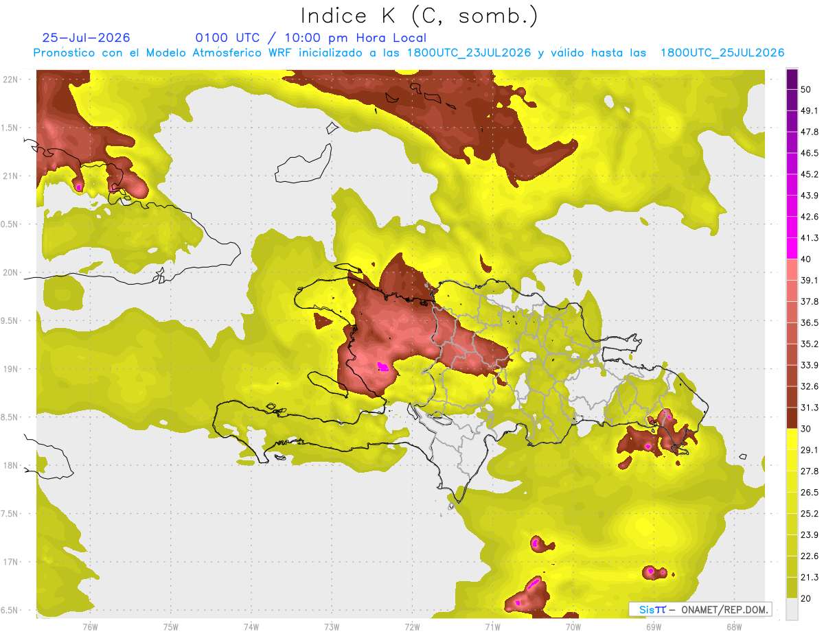Click the colorbar label "26.5"
The width and height of the screenshot is (824, 636).
click(809, 492)
